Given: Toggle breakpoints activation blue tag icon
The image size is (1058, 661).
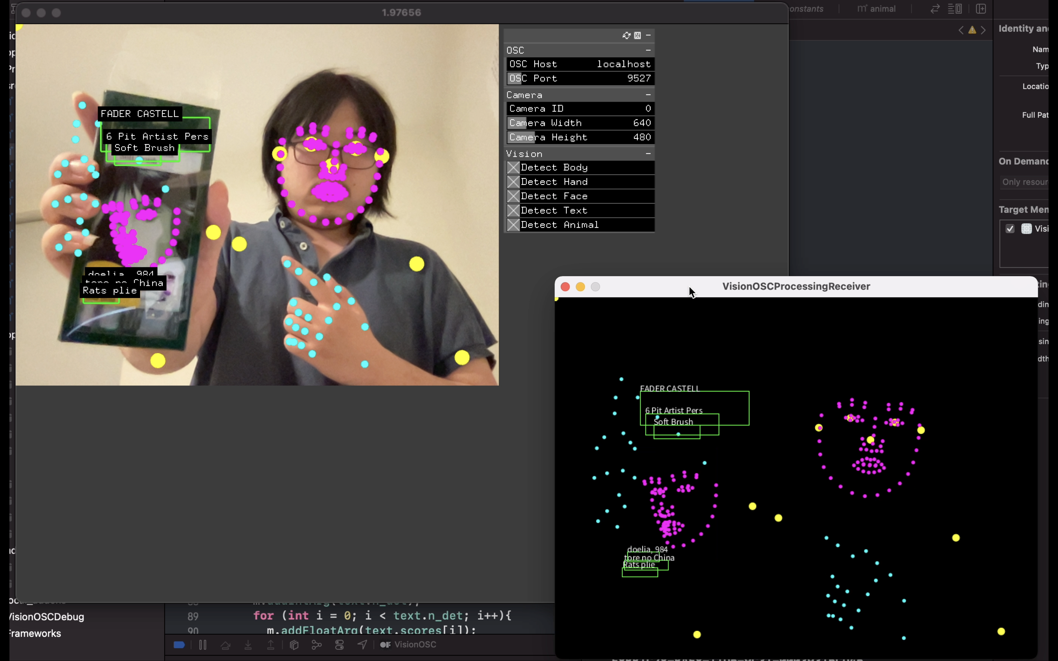Looking at the screenshot, I should [x=179, y=645].
